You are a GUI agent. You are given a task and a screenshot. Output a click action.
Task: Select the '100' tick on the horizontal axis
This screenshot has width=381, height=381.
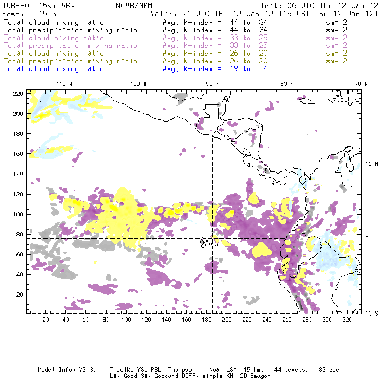(126, 320)
